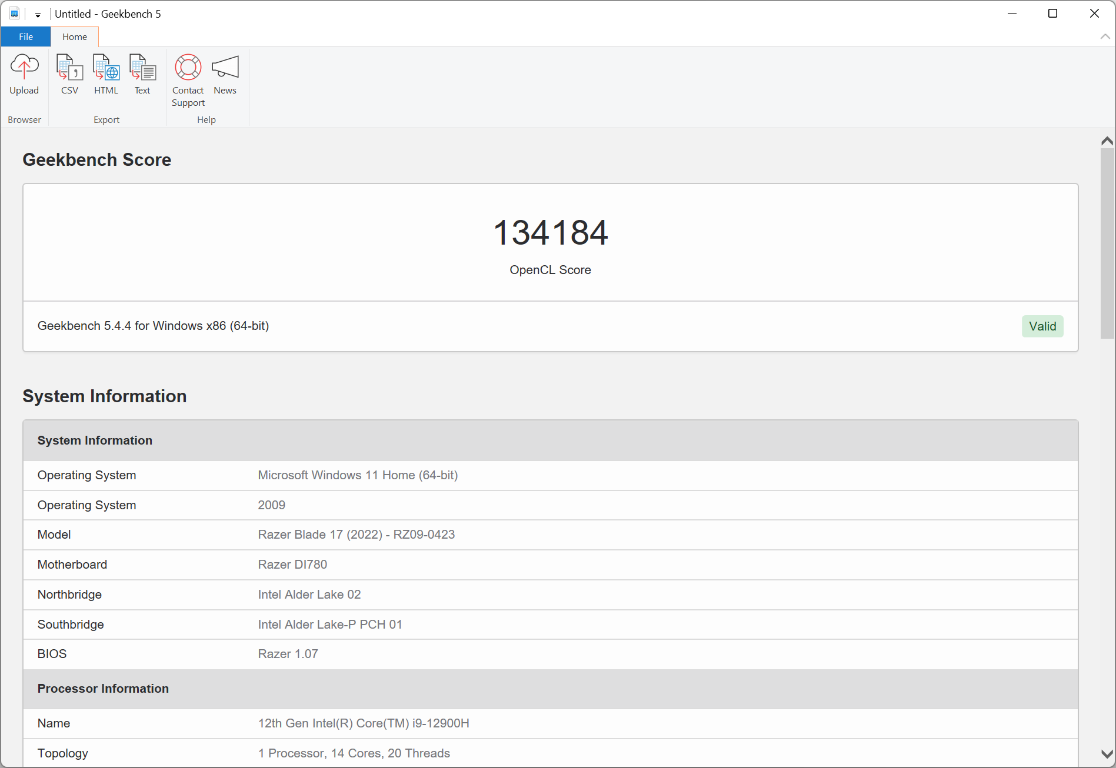The width and height of the screenshot is (1116, 768).
Task: Click the 2009 operating system value
Action: click(x=272, y=505)
